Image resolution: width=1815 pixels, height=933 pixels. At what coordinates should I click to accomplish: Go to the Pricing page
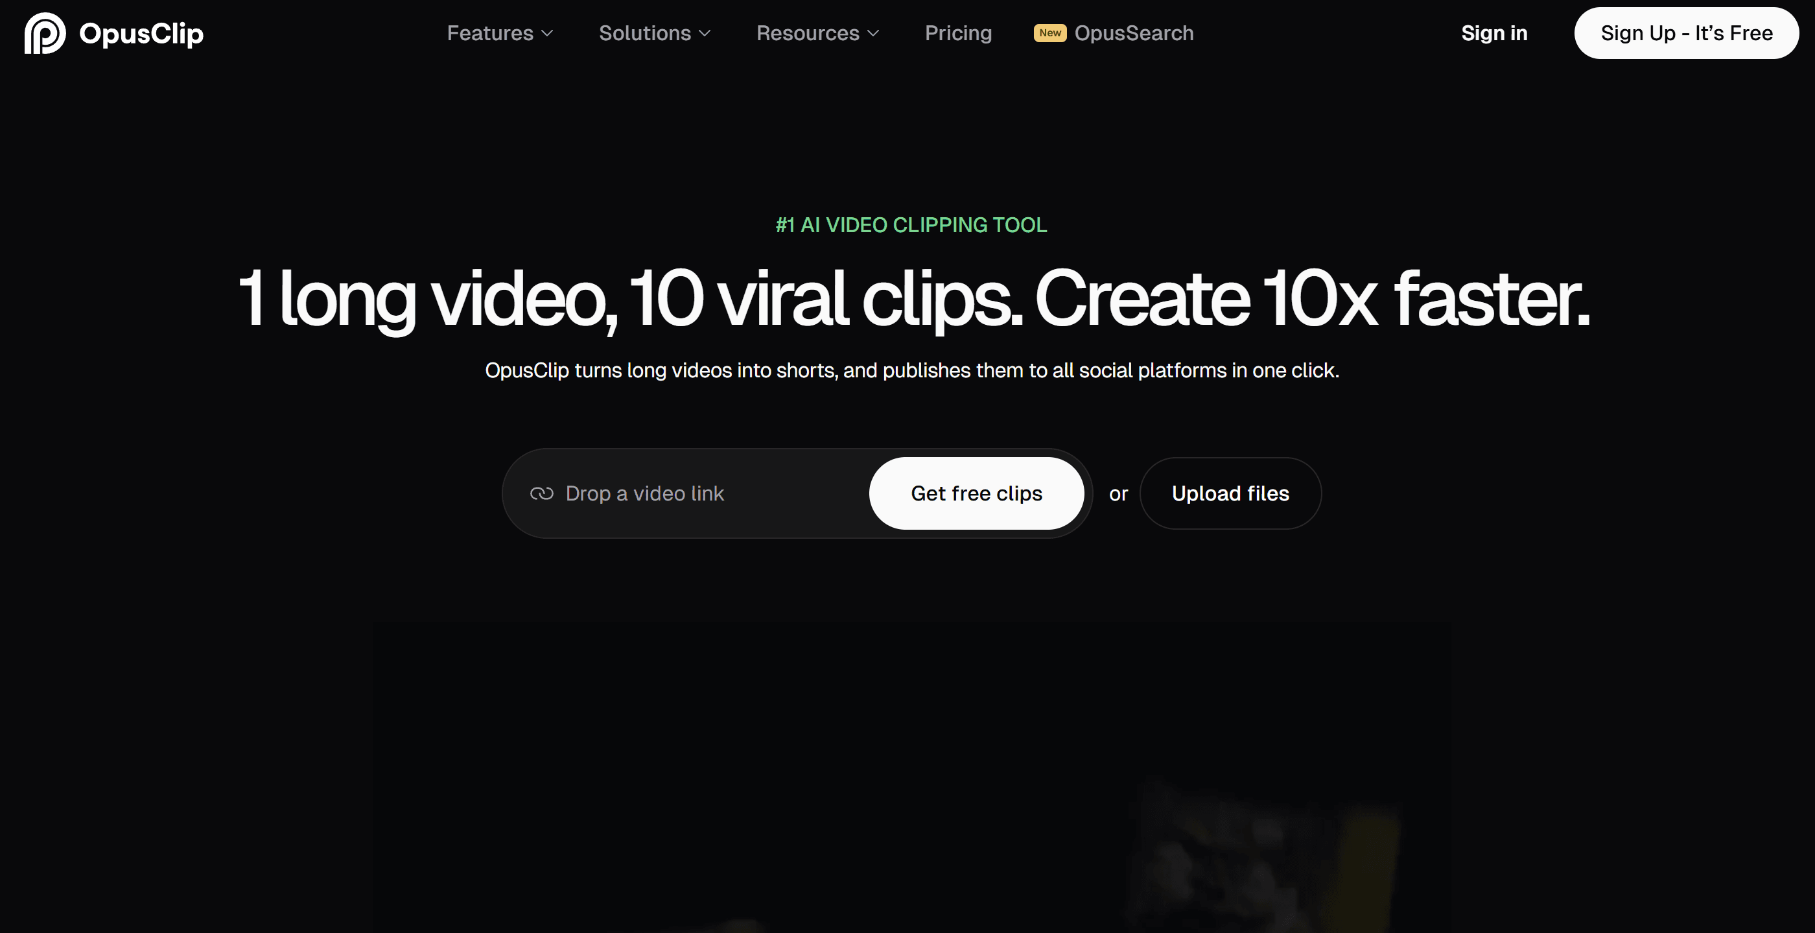point(958,33)
